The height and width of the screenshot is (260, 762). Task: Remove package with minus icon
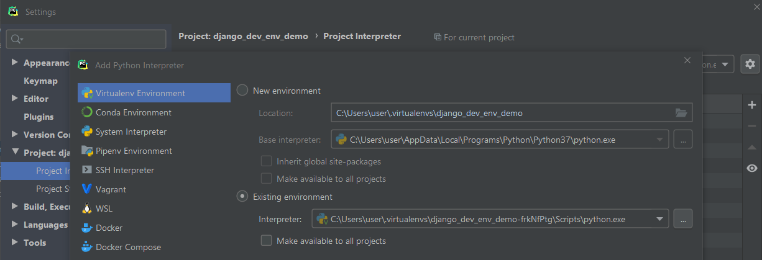click(x=752, y=126)
